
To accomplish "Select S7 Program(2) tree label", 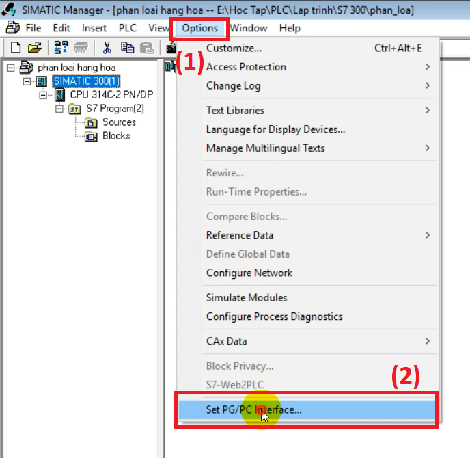I will pyautogui.click(x=115, y=109).
